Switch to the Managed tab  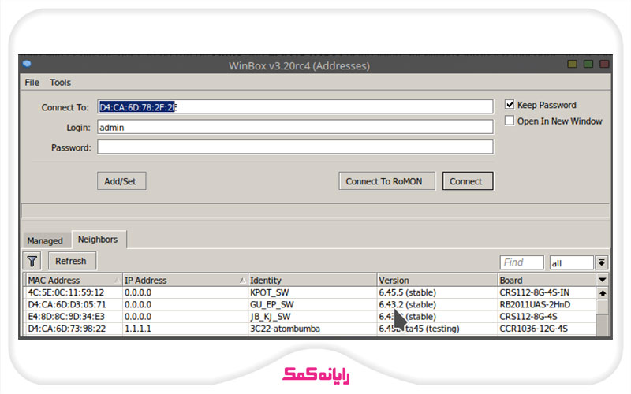[45, 241]
